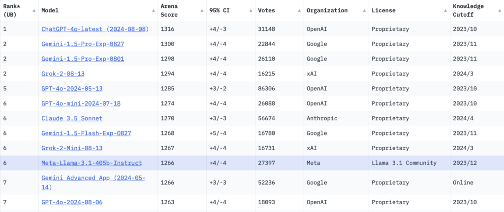Open Gemini-1.5-Flash-Exp-0827 link

(86, 133)
